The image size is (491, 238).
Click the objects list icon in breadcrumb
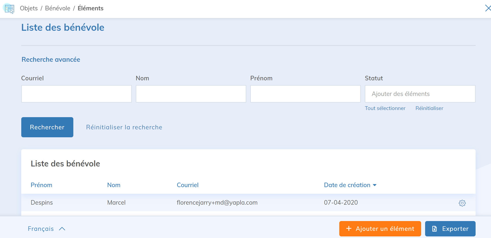9,9
